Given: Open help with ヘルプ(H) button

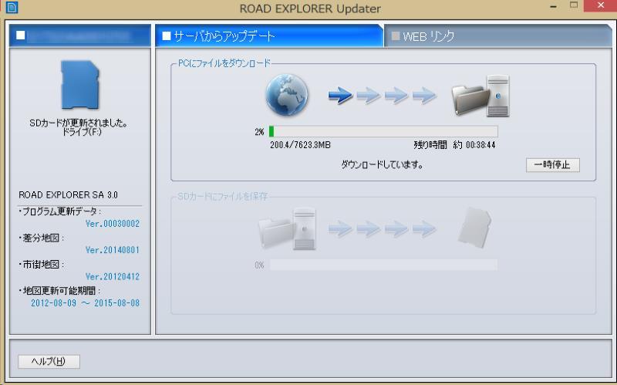Looking at the screenshot, I should coord(49,361).
